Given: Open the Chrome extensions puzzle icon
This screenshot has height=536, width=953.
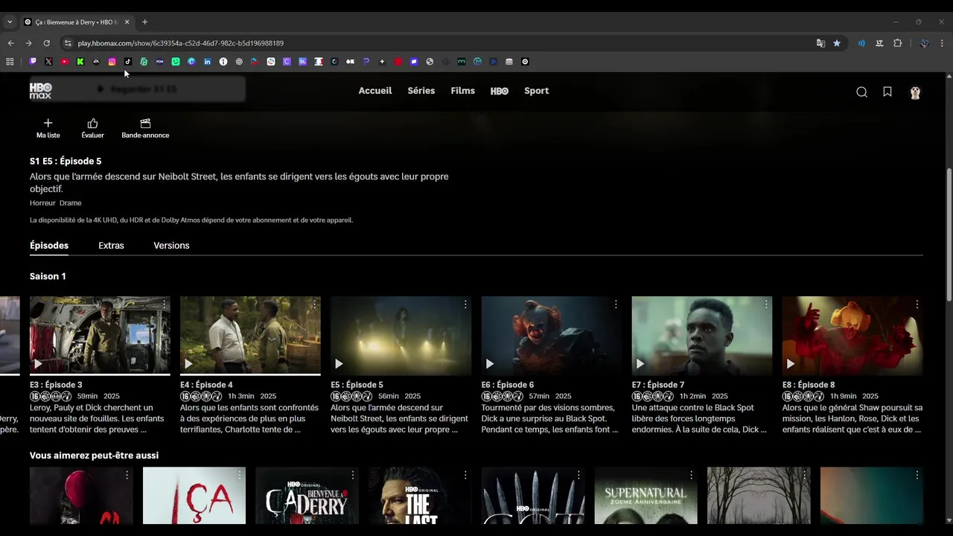Looking at the screenshot, I should point(898,43).
